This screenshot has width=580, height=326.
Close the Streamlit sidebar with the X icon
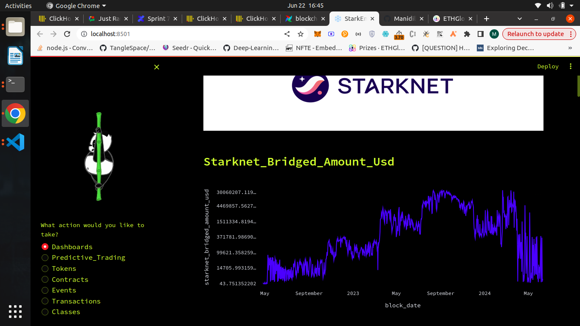tap(157, 67)
